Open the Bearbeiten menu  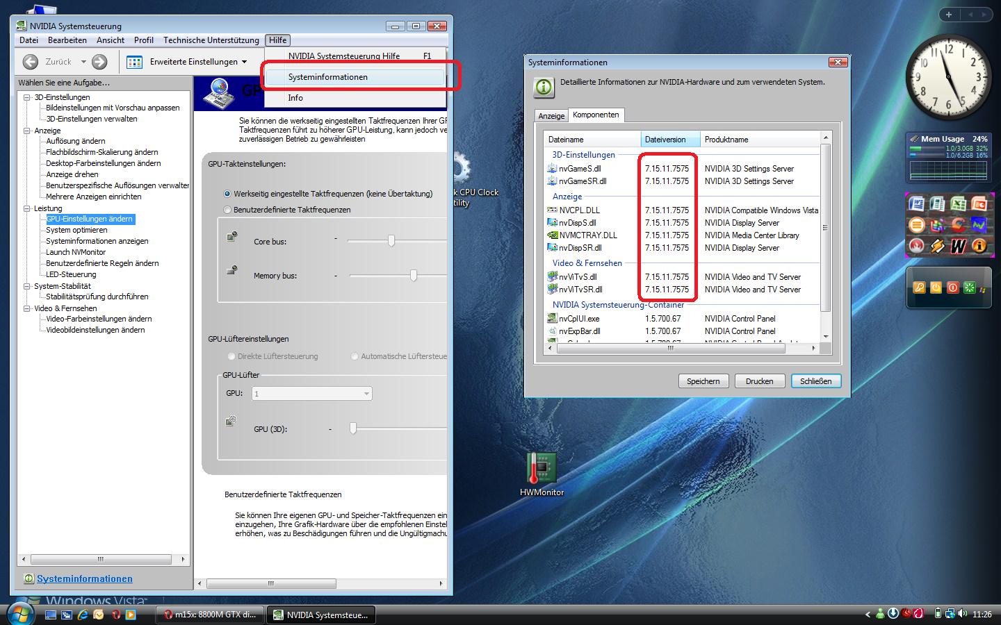[67, 40]
